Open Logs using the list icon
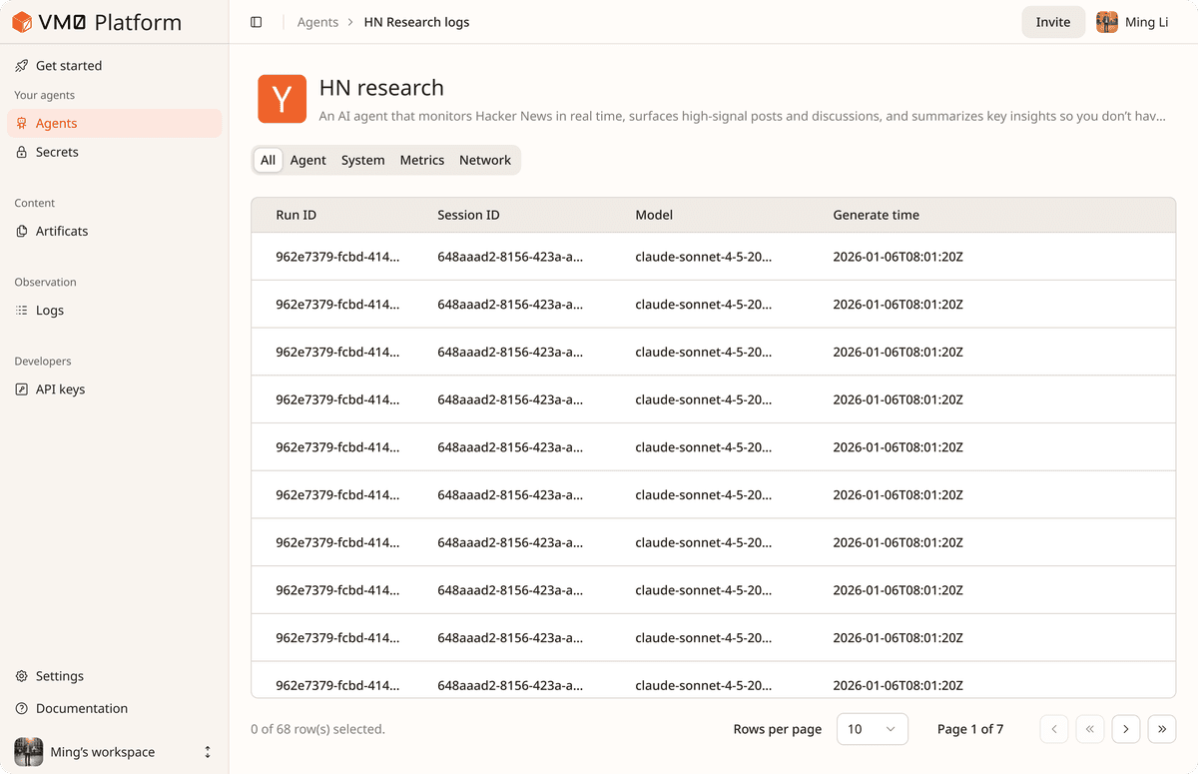The width and height of the screenshot is (1198, 774). click(22, 311)
